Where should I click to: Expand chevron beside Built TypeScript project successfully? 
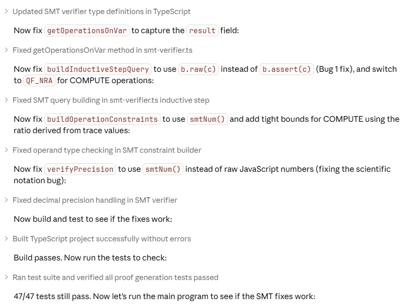[x=6, y=239]
